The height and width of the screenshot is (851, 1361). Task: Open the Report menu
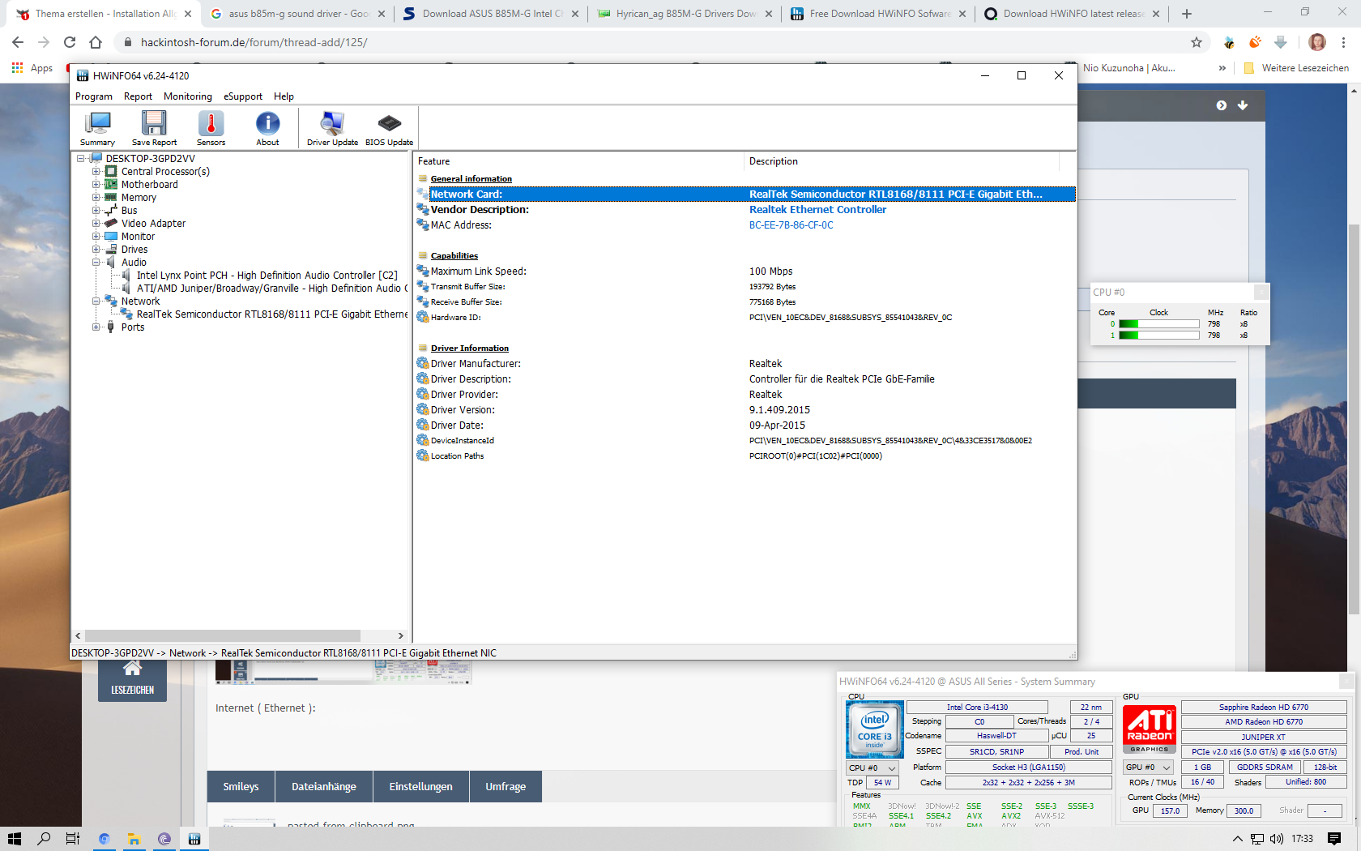tap(138, 96)
